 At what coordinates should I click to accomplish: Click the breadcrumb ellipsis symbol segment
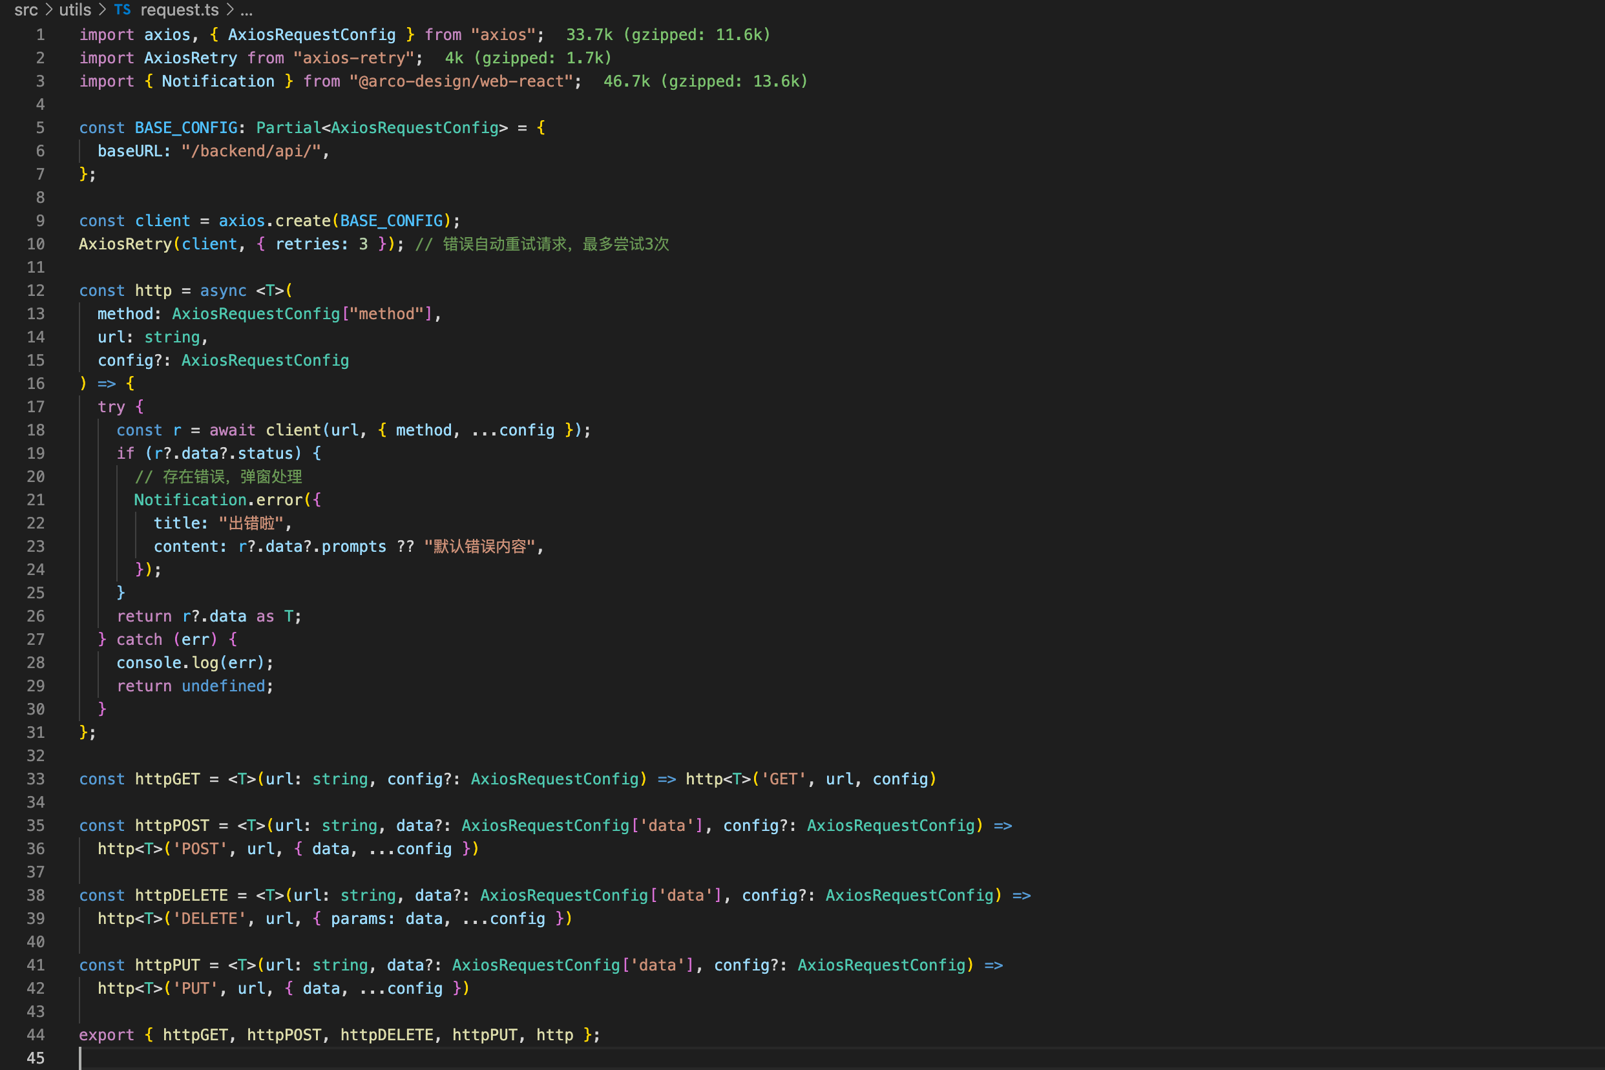[x=246, y=10]
